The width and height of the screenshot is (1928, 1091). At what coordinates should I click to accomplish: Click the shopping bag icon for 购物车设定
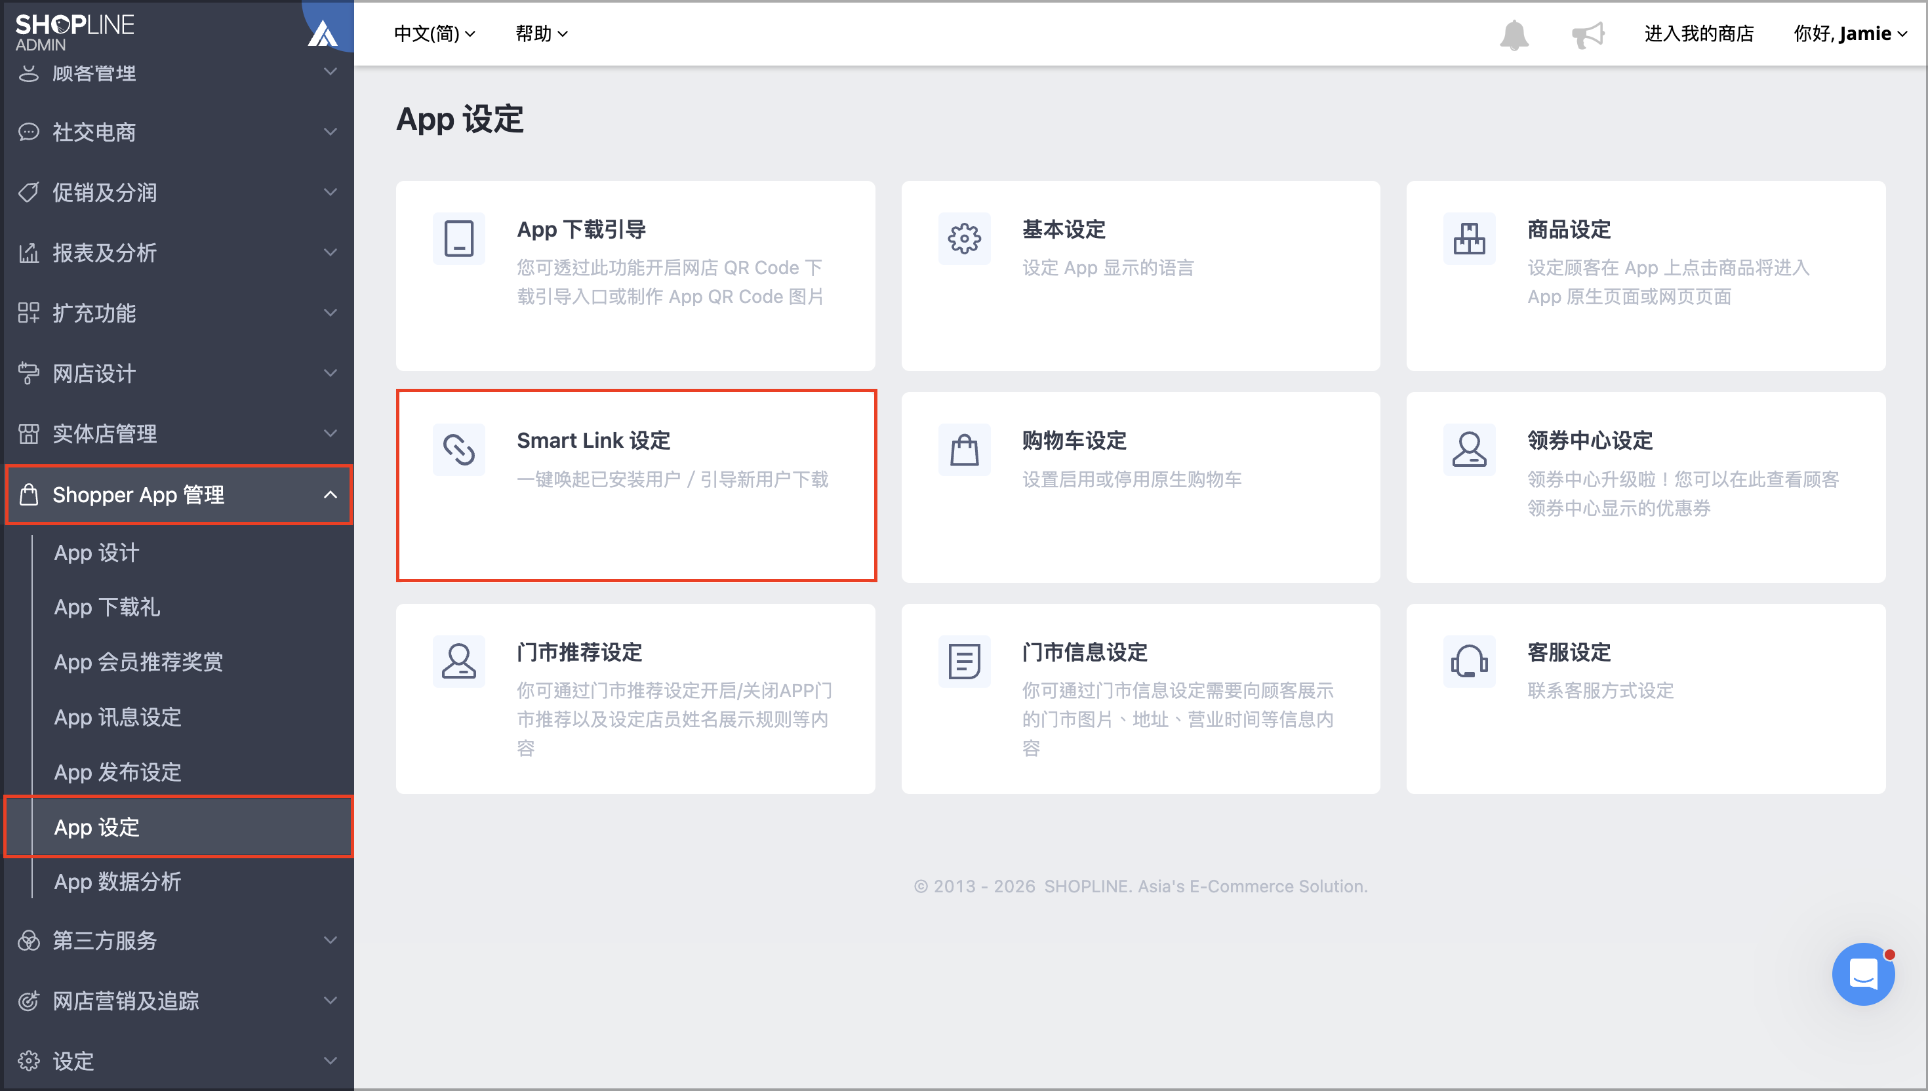963,450
